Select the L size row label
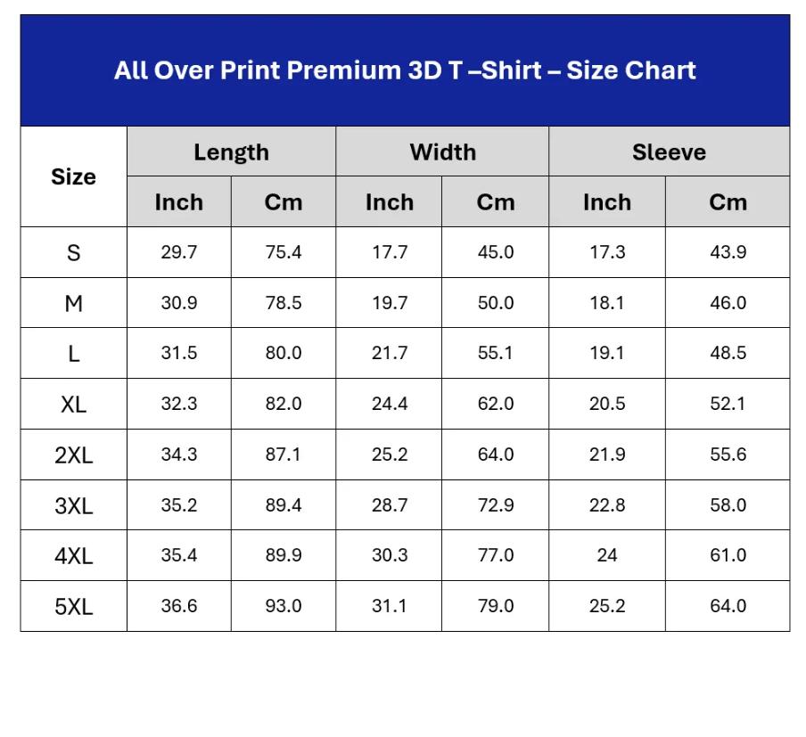The width and height of the screenshot is (806, 737). (73, 353)
